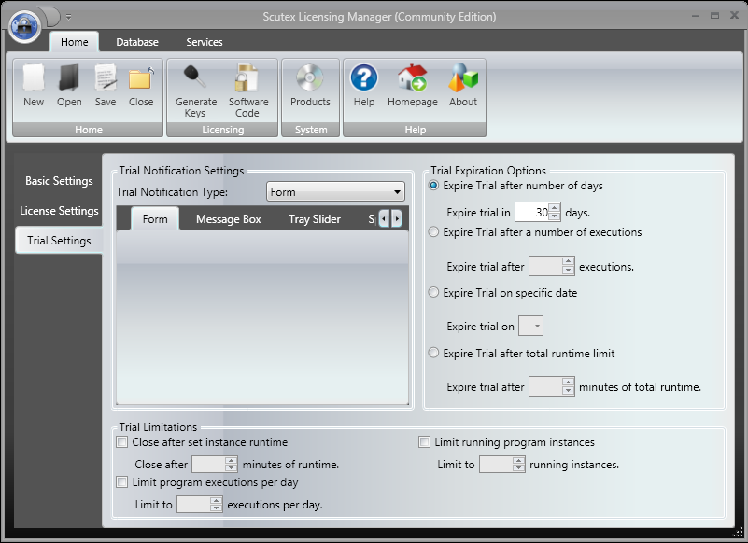Open the Expire trial on date picker

[531, 327]
